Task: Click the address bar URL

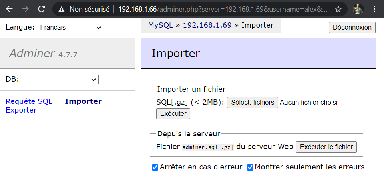Action: point(222,9)
